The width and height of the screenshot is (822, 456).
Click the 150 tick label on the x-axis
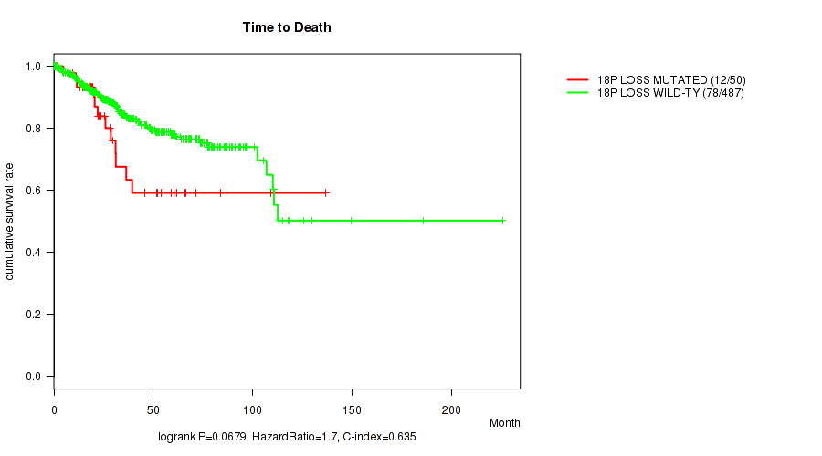[353, 405]
